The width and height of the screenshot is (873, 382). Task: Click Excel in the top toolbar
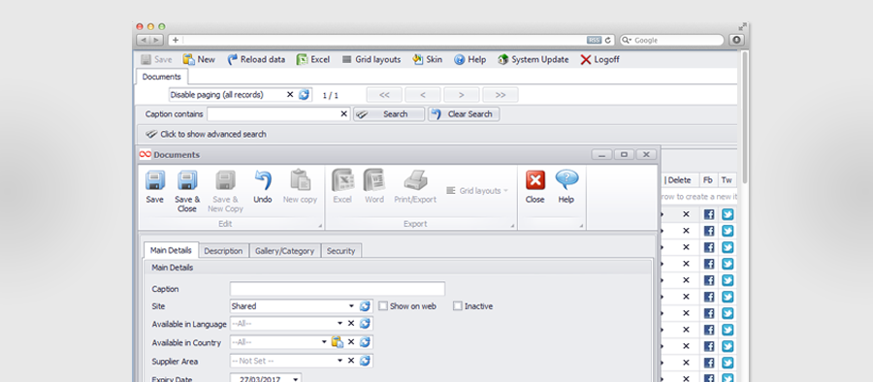[313, 59]
